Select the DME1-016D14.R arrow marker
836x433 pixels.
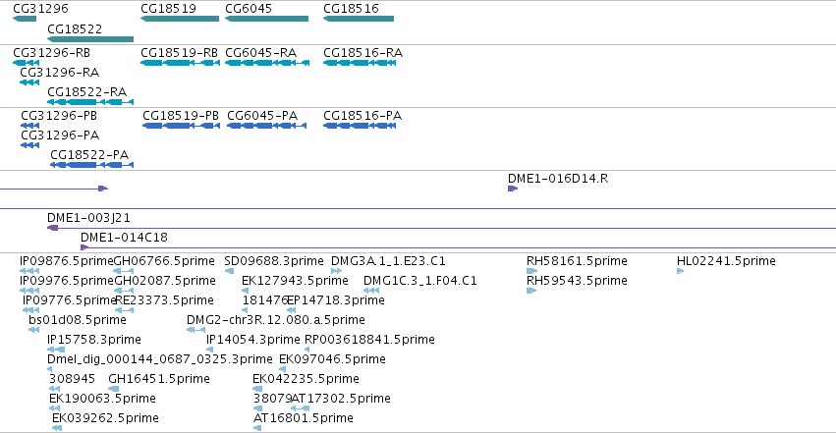pos(513,189)
